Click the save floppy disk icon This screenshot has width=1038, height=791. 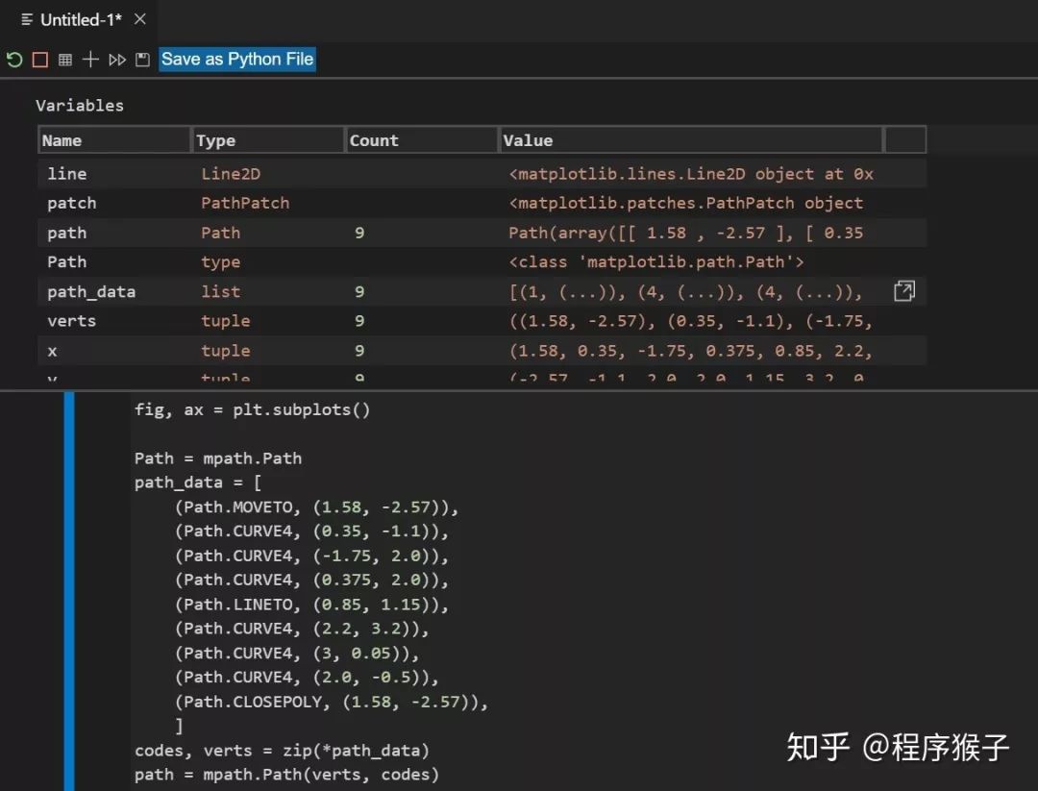(142, 60)
